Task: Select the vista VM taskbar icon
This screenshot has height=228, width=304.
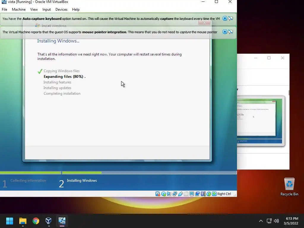Action: [x=62, y=221]
